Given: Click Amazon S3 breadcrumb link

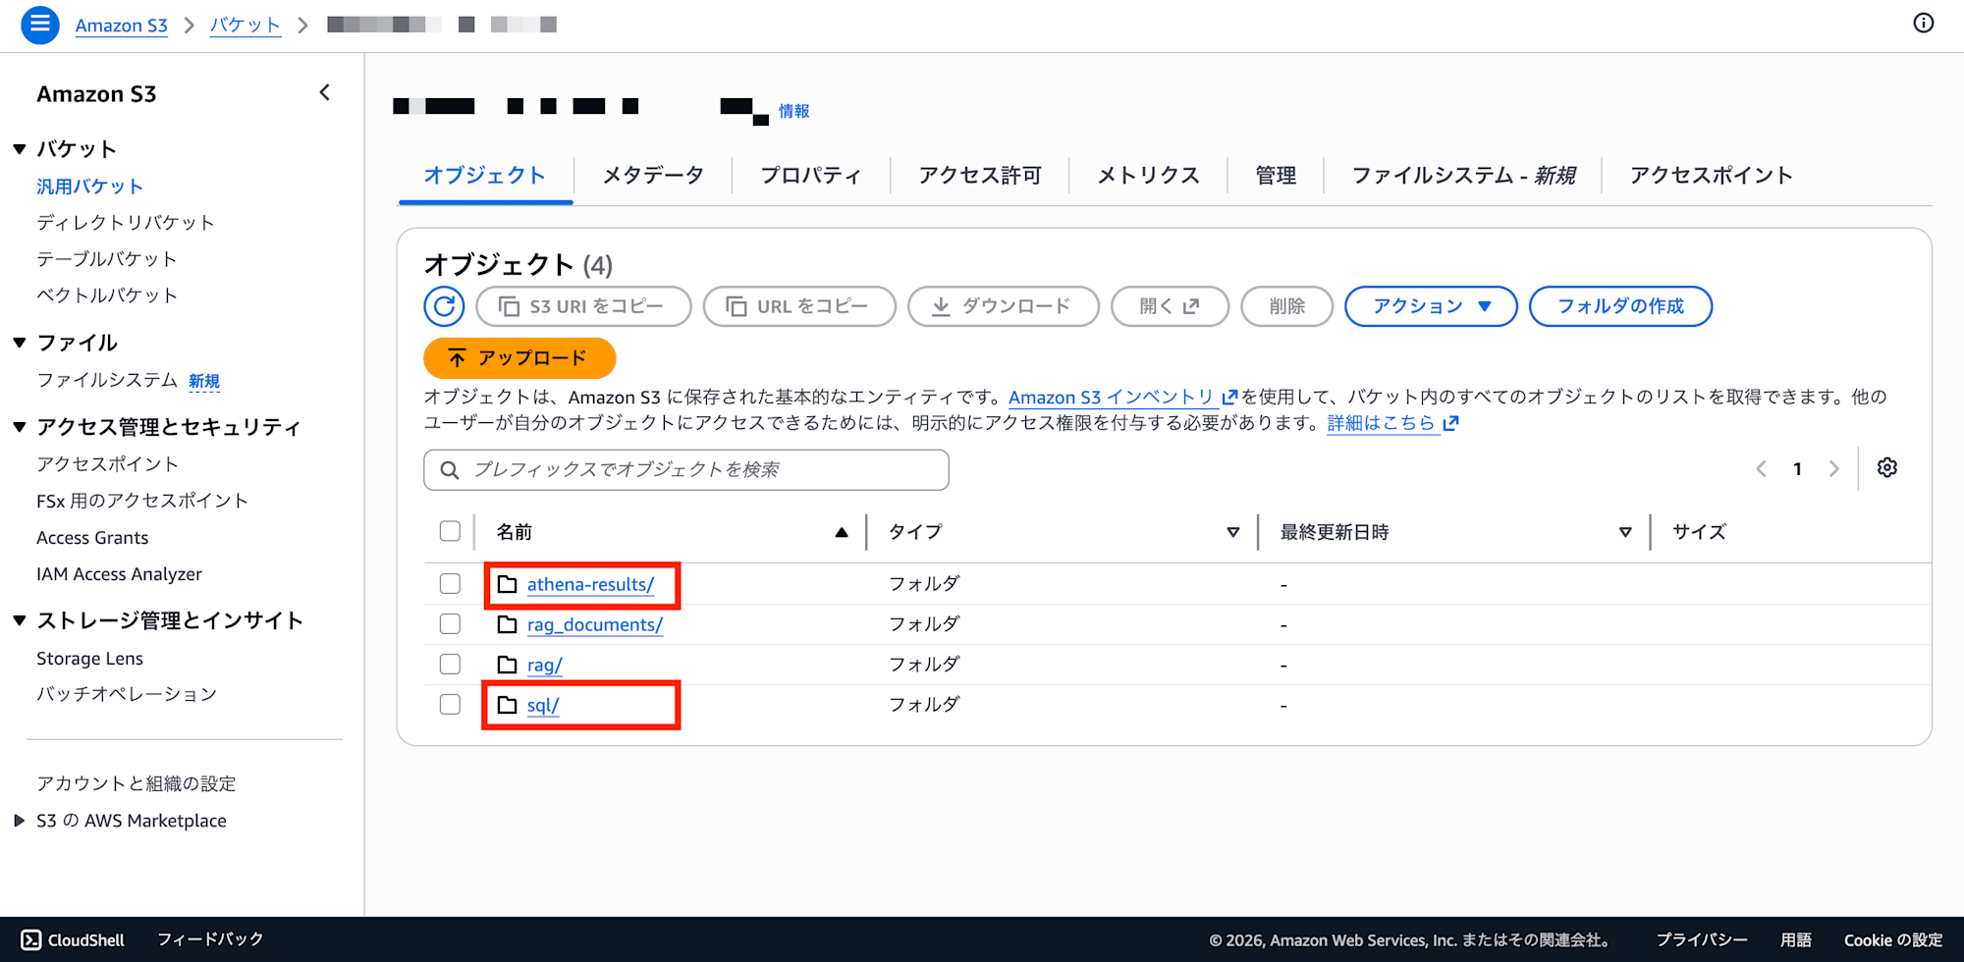Looking at the screenshot, I should tap(122, 26).
